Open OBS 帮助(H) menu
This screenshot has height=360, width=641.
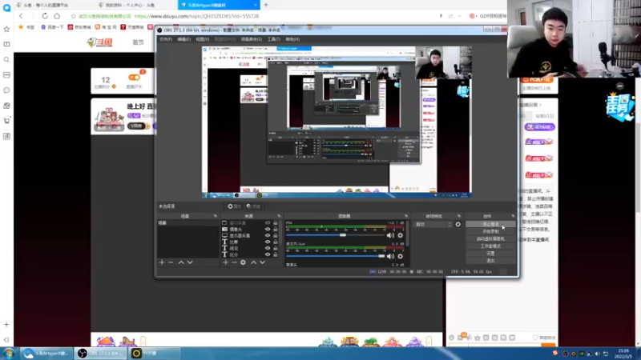point(292,39)
